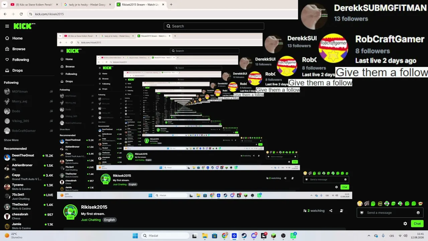Open TheDoctor channel in main sidebar
Viewport: 428px width, 241px height.
click(28, 206)
